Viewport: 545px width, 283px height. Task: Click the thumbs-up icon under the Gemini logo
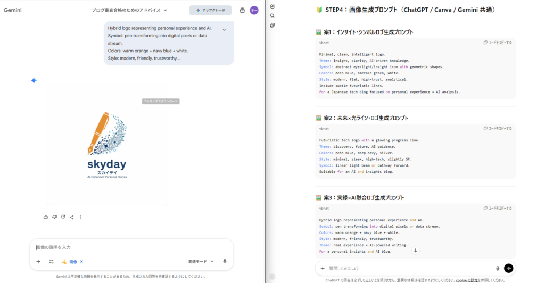[x=46, y=217]
